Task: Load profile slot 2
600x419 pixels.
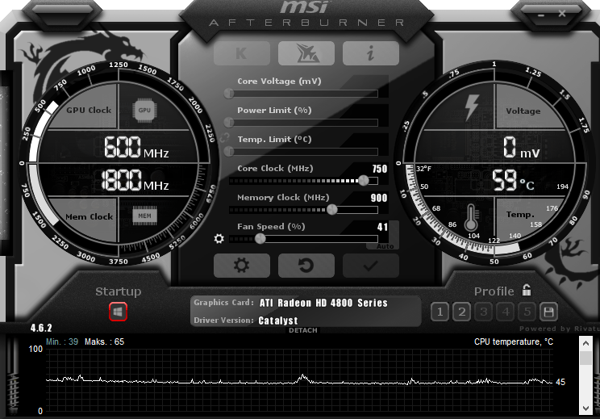Action: (461, 312)
